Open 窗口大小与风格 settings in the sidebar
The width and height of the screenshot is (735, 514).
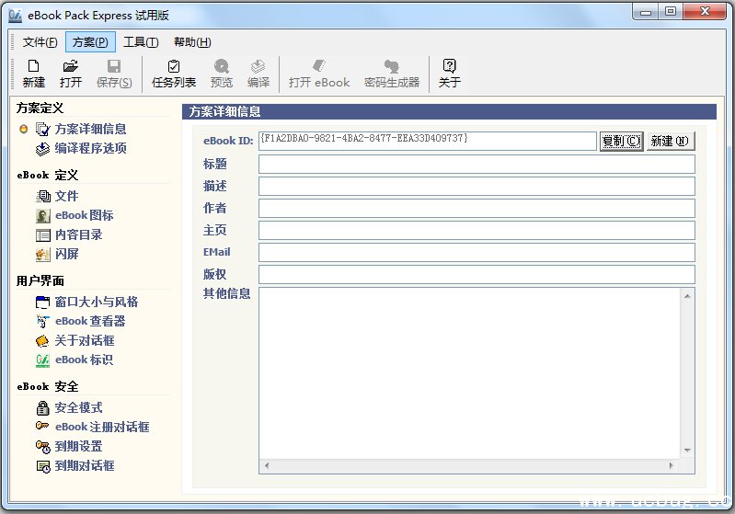tap(96, 302)
